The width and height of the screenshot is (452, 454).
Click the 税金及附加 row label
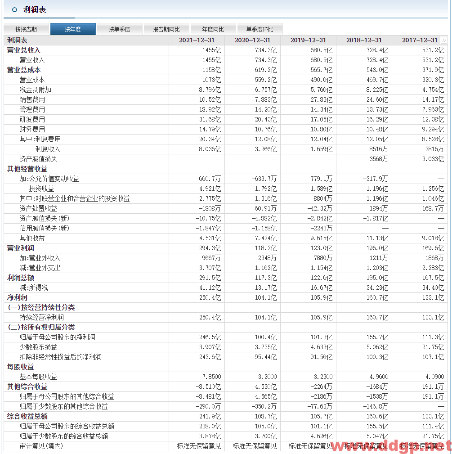click(x=35, y=90)
